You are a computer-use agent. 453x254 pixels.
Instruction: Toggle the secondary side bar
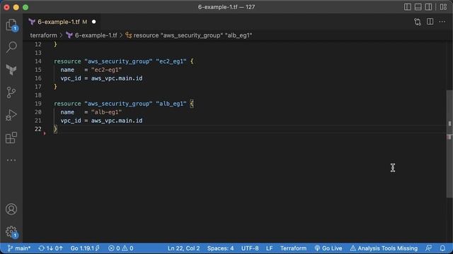[x=428, y=7]
